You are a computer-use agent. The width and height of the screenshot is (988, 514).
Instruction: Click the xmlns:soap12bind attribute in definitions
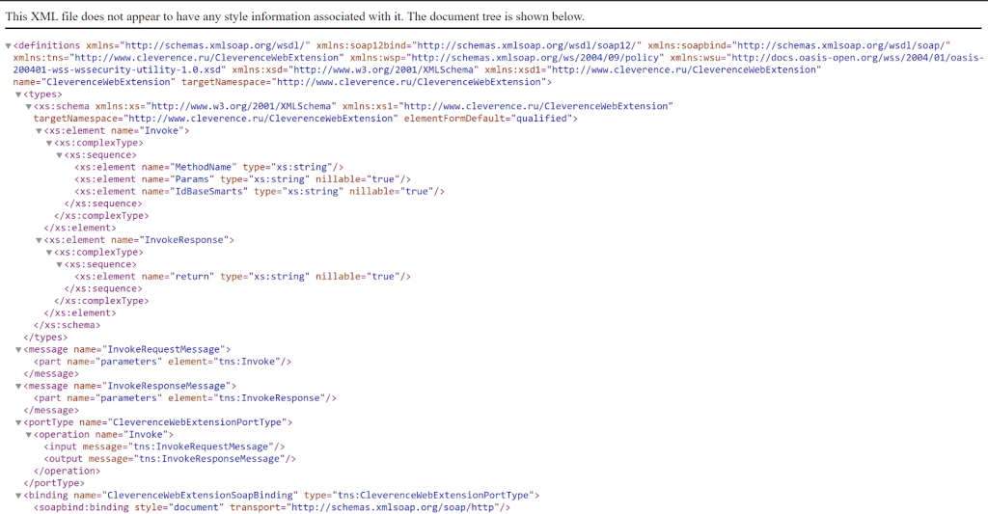click(479, 45)
